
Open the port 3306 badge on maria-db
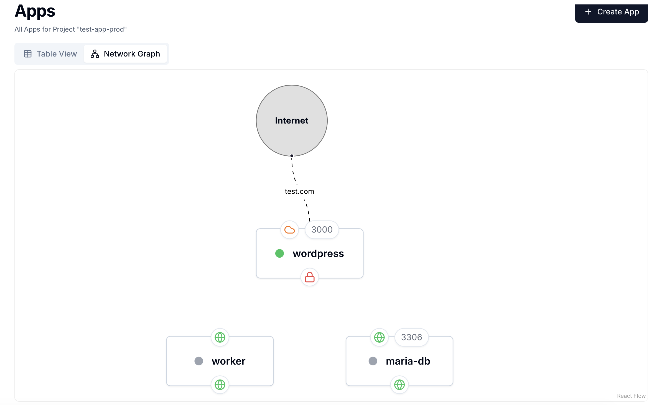tap(411, 337)
